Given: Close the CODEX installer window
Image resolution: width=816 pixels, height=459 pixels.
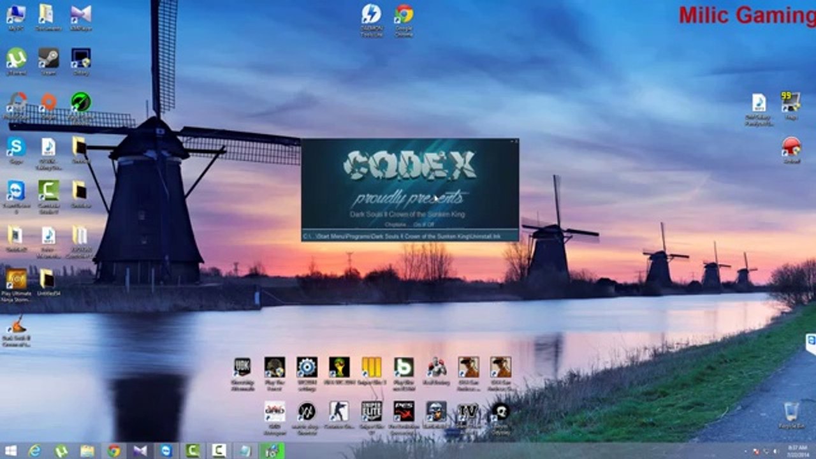Looking at the screenshot, I should click(x=515, y=142).
